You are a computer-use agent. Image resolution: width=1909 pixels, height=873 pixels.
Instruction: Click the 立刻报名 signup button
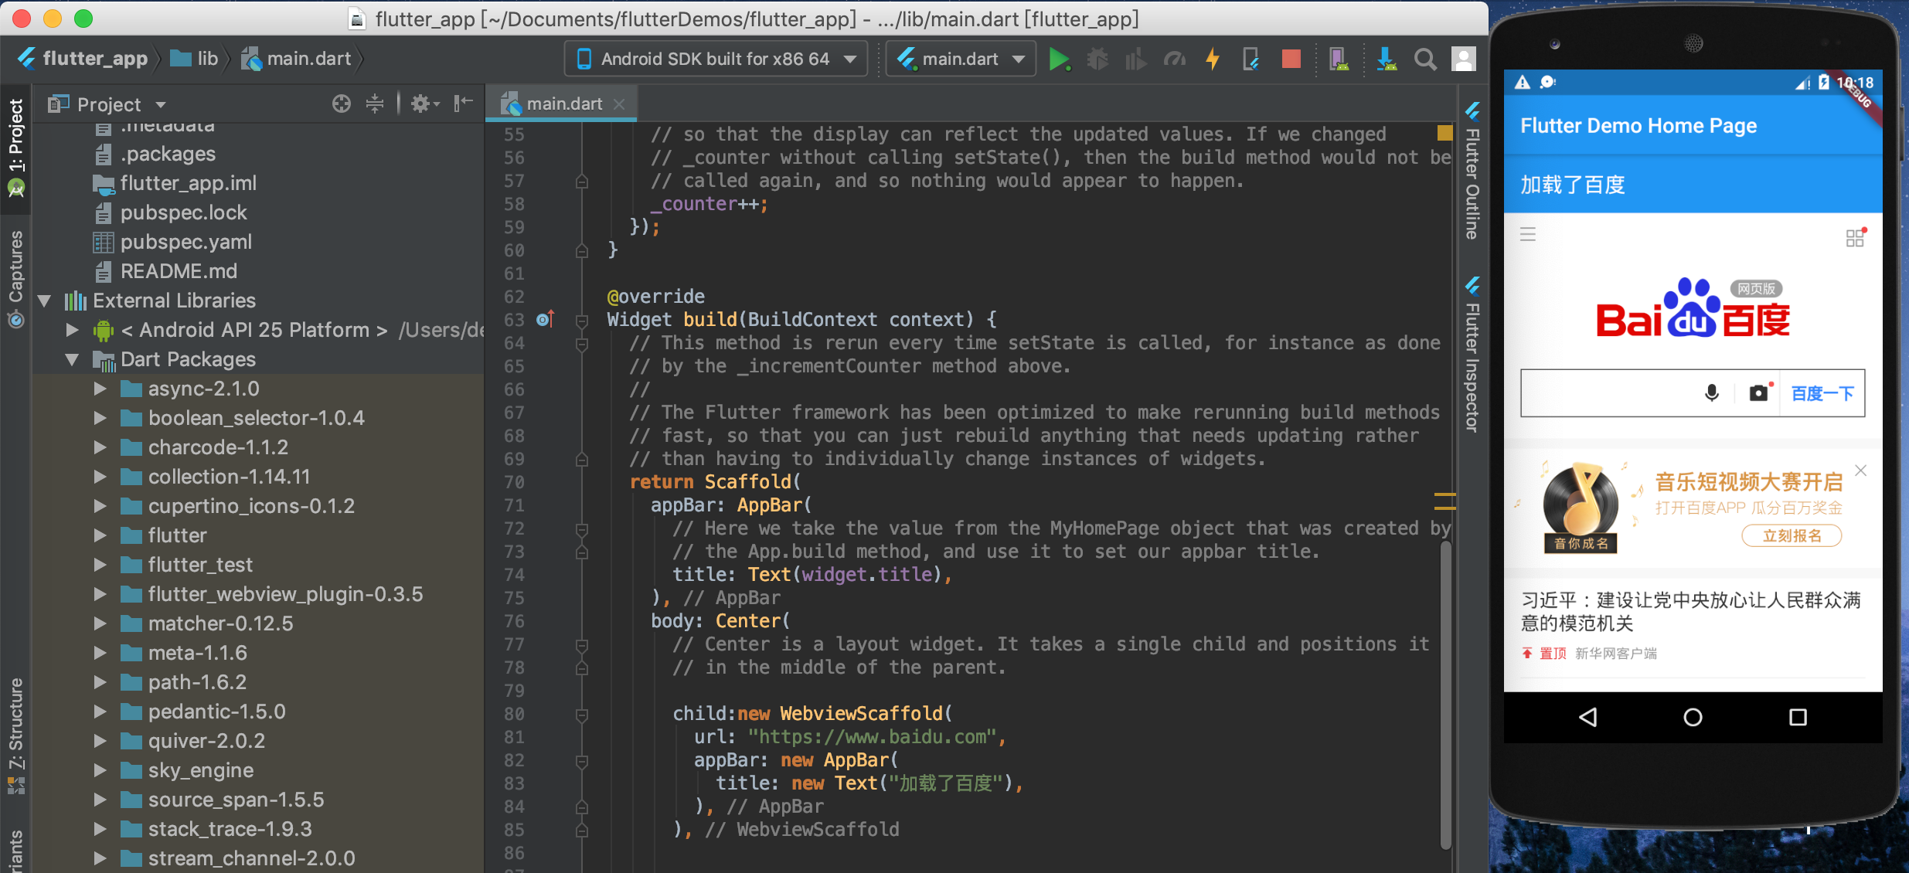coord(1792,536)
